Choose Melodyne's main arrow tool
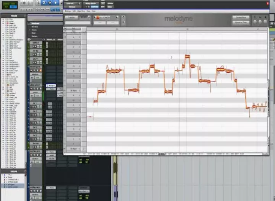Screen dimensions: 275x201 95,17
